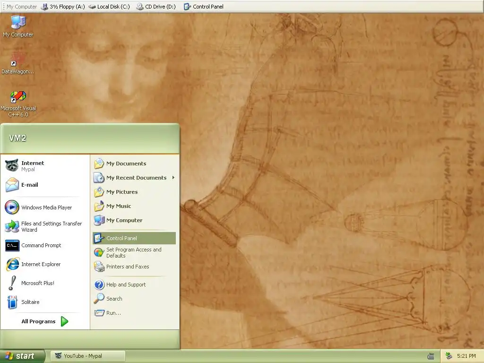Launch Microsoft Visual C++ 6.0 shortcut

tap(18, 104)
